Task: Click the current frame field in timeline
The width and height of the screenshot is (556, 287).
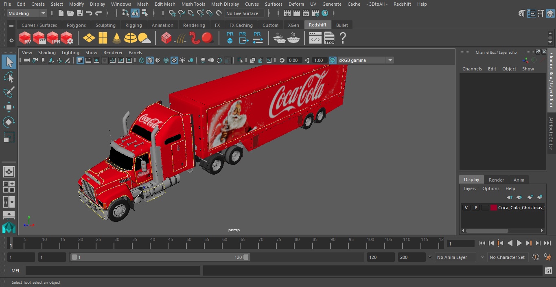Action: point(460,244)
